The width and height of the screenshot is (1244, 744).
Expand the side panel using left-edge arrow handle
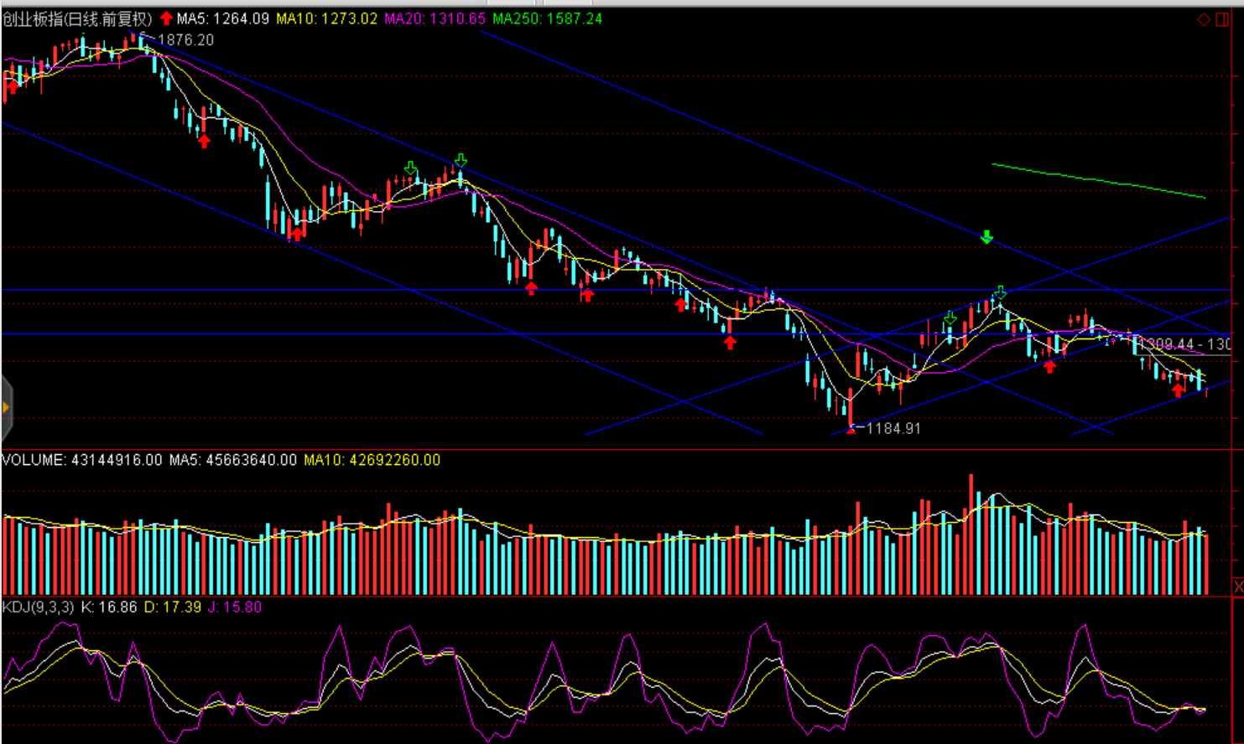coord(6,408)
